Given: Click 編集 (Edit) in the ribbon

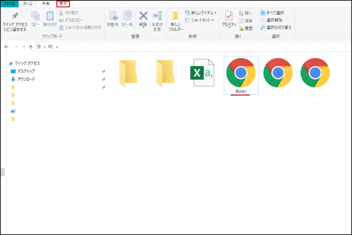Looking at the screenshot, I should 245,21.
